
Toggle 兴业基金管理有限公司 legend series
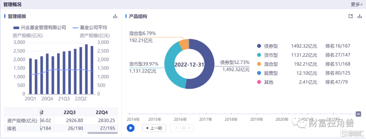pyautogui.click(x=40, y=27)
